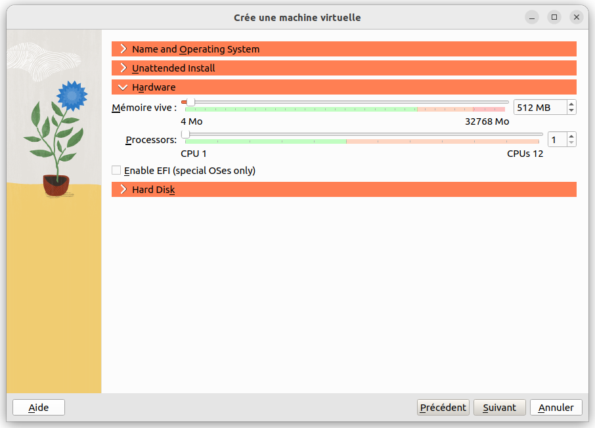This screenshot has height=428, width=595.
Task: Increase memory with the up arrow
Action: pyautogui.click(x=571, y=104)
